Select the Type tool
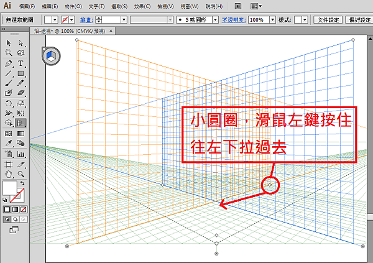Image resolution: width=373 pixels, height=263 pixels. click(x=21, y=63)
